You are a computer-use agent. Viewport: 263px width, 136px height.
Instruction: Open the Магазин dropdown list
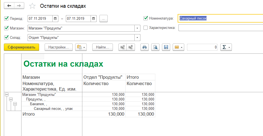pos(137,28)
